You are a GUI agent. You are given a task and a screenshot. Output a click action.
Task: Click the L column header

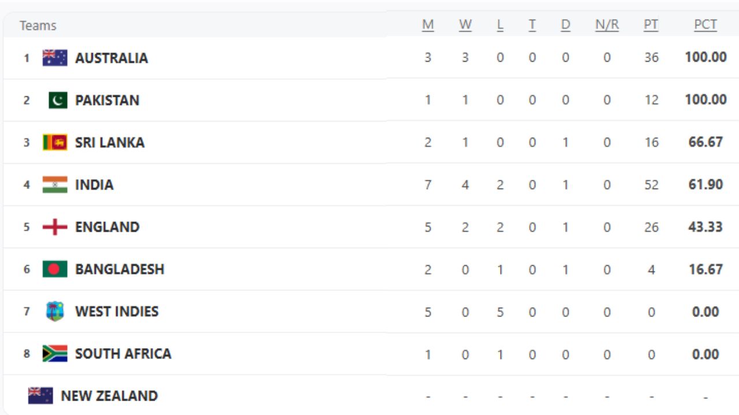click(x=499, y=25)
